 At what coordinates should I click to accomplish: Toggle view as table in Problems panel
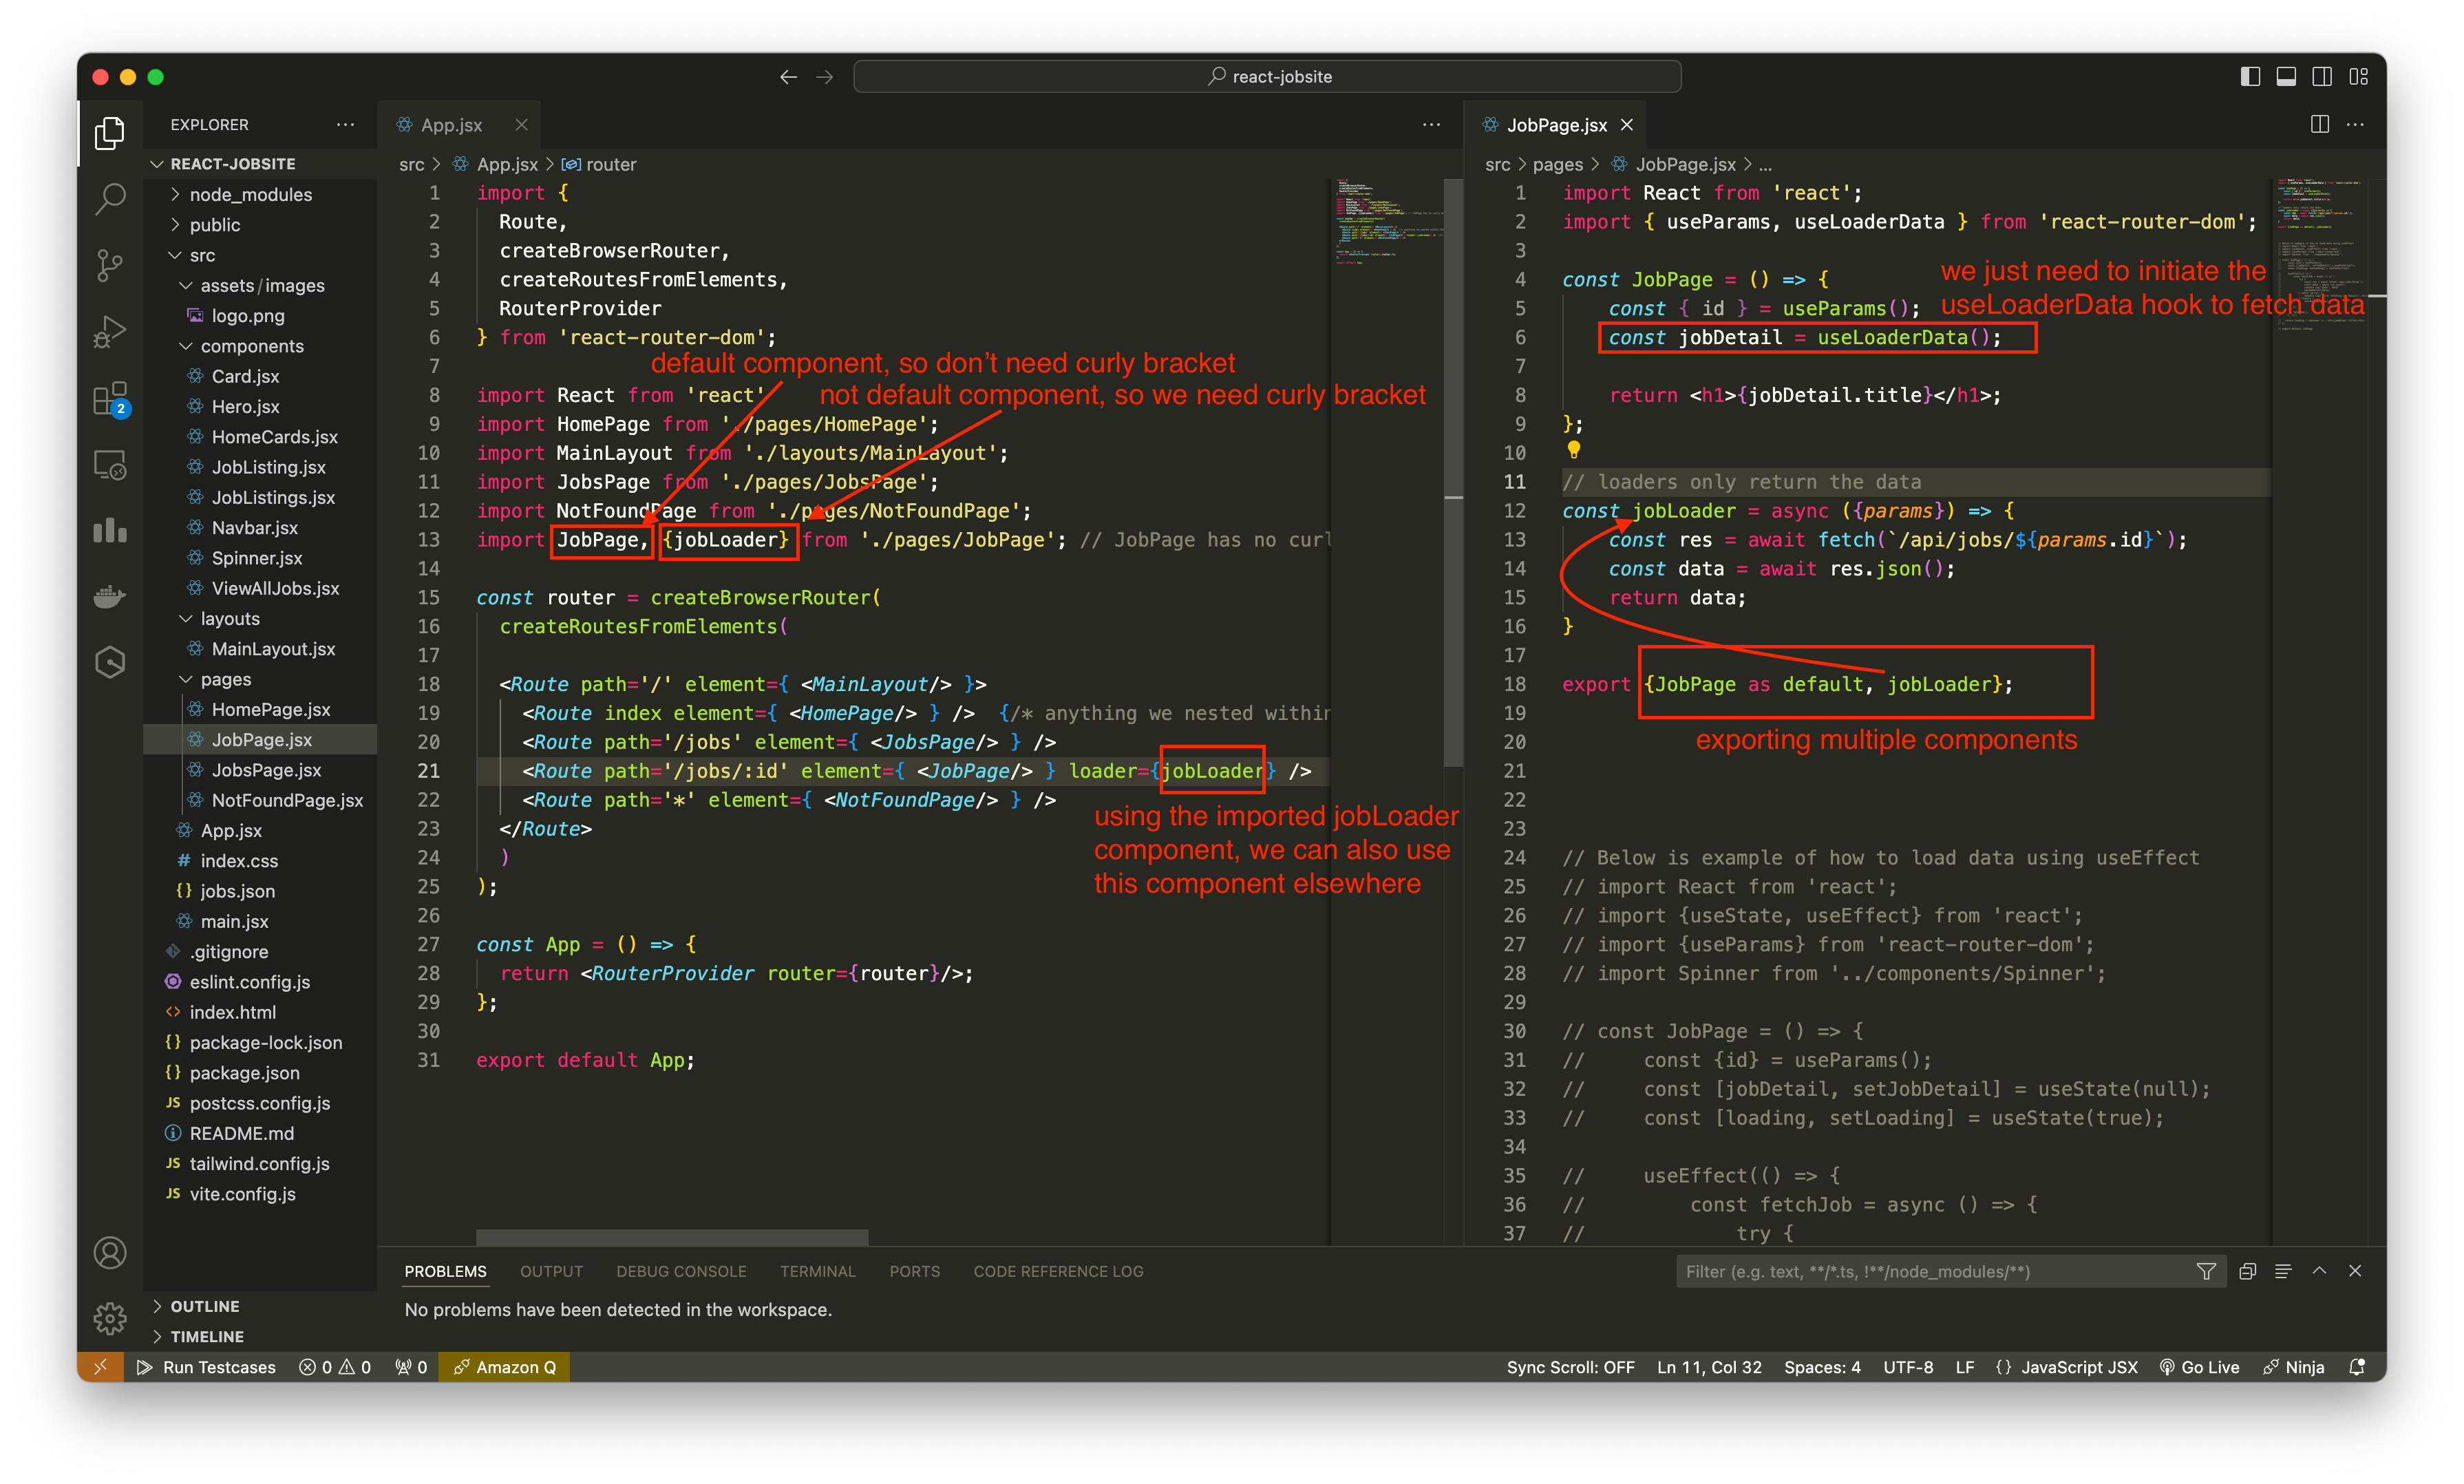coord(2283,1271)
